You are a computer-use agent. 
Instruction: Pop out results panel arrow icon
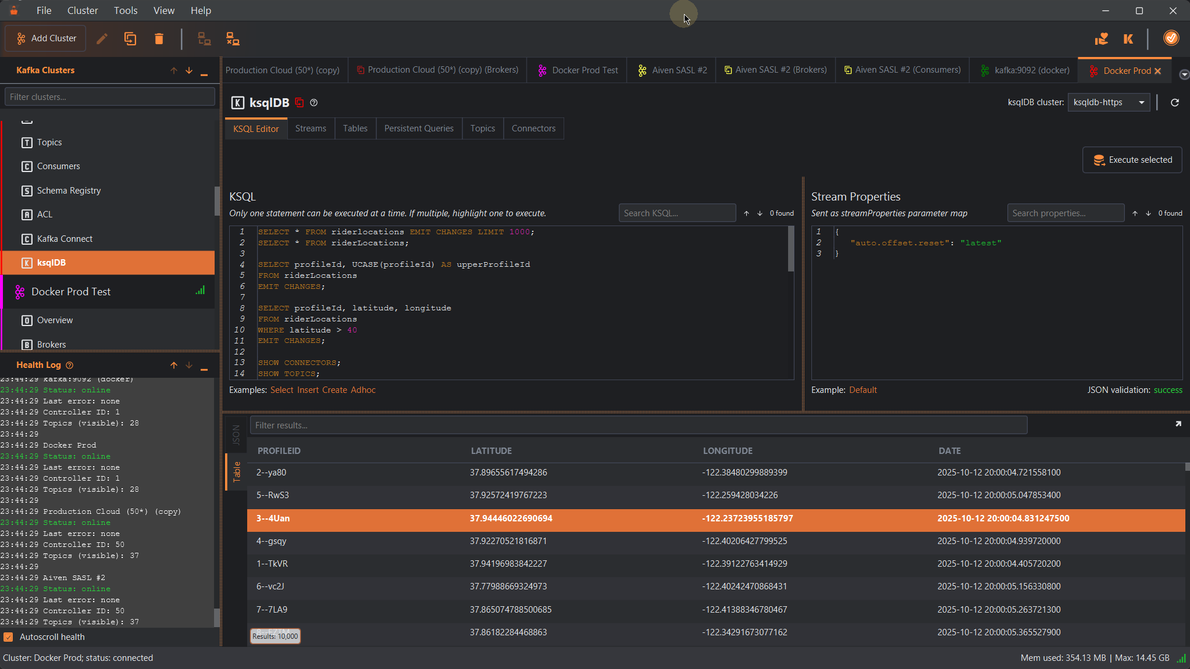1178,424
